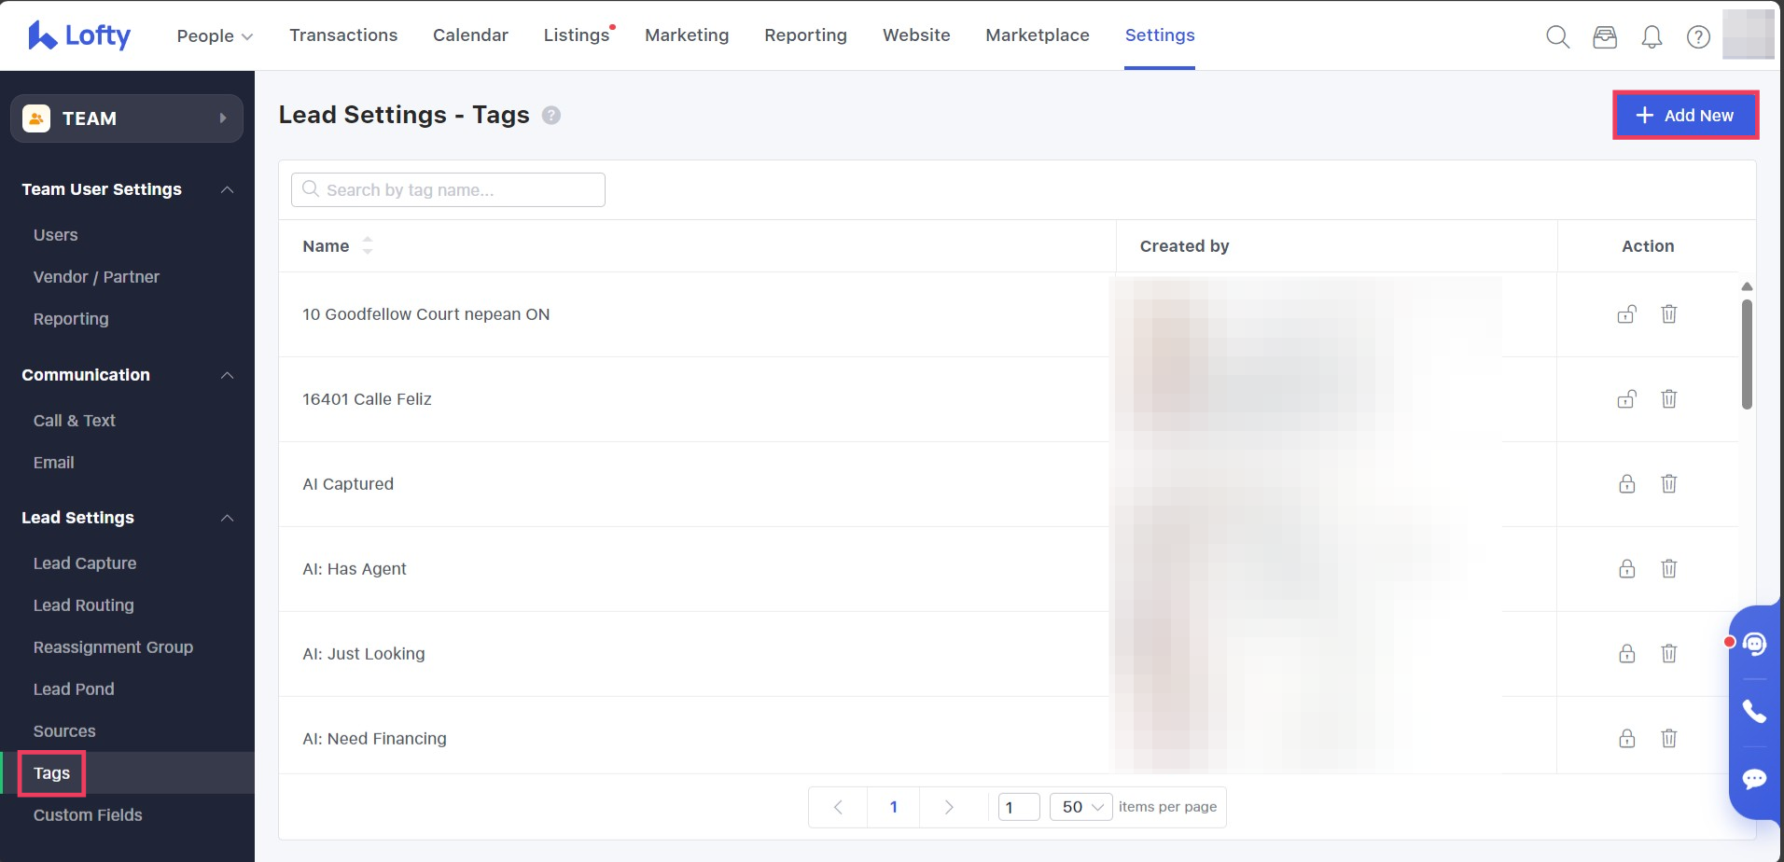
Task: Click the help question mark in header
Action: point(1698,36)
